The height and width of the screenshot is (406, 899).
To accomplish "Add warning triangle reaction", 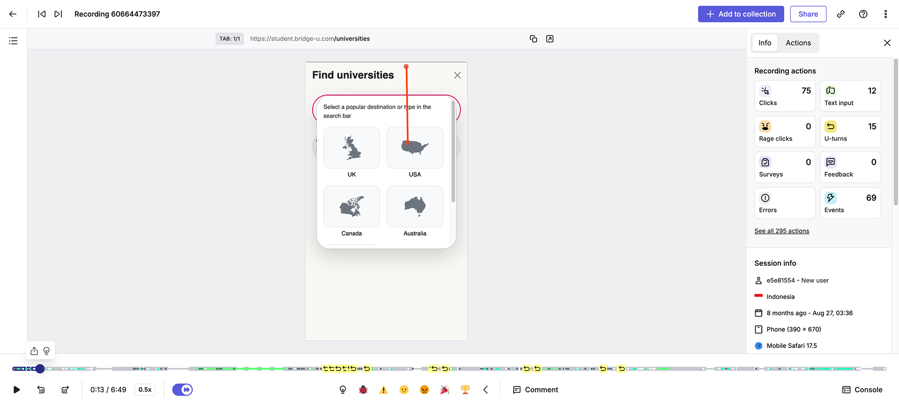I will 383,390.
